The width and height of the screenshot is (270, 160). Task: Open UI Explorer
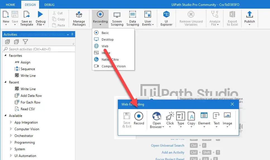tap(166, 18)
